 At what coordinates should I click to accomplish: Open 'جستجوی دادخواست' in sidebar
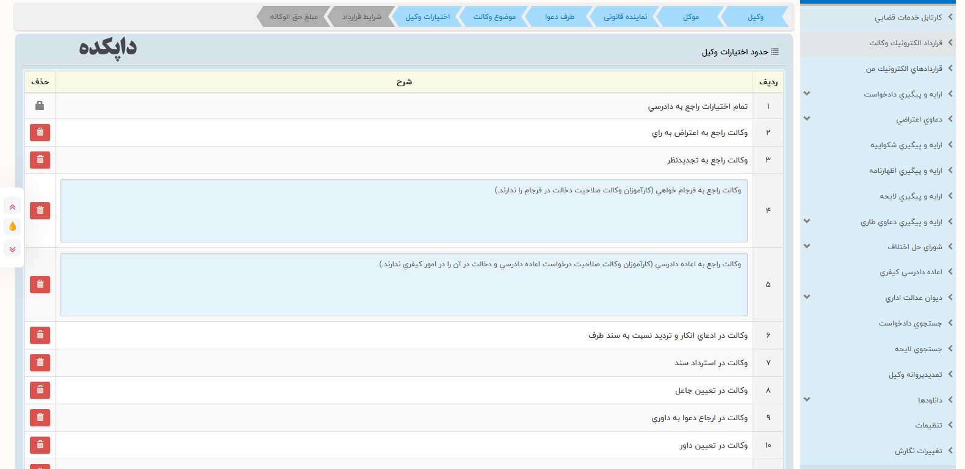click(x=878, y=324)
